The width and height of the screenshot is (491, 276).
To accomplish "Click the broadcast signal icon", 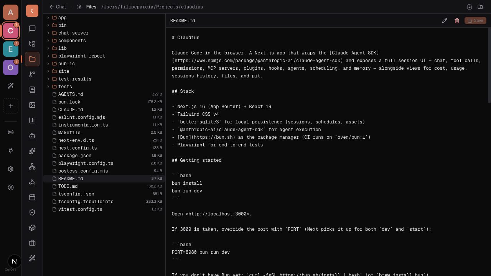I will tap(11, 132).
